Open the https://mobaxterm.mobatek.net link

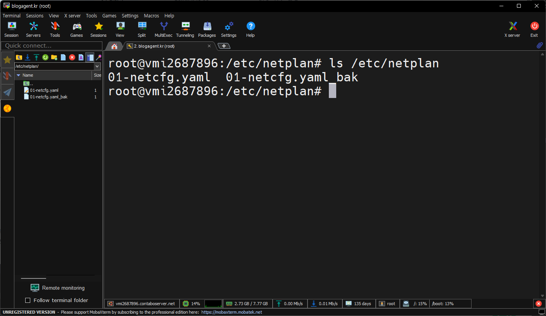232,312
